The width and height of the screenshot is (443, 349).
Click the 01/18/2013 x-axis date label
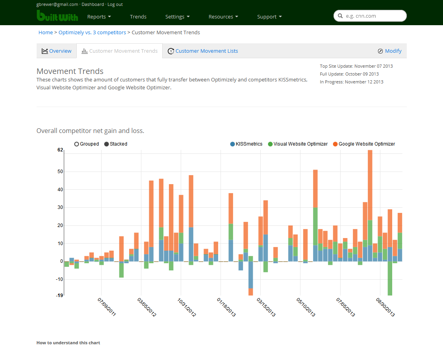tap(226, 307)
